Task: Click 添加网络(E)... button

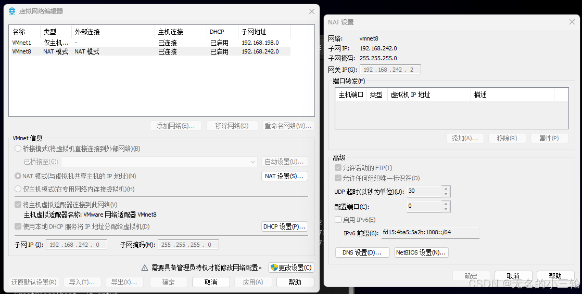Action: 176,126
